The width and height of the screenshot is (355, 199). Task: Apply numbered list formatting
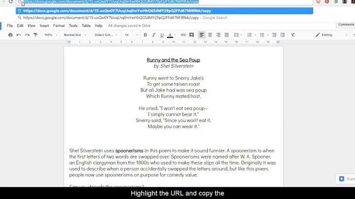(x=249, y=35)
